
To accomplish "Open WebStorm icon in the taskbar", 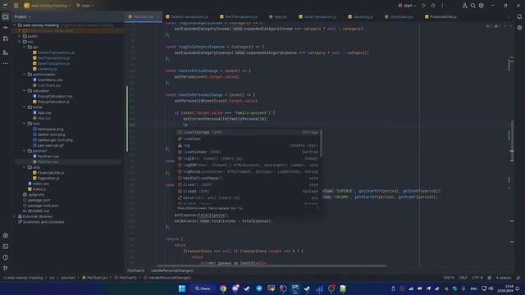I will coord(295,288).
